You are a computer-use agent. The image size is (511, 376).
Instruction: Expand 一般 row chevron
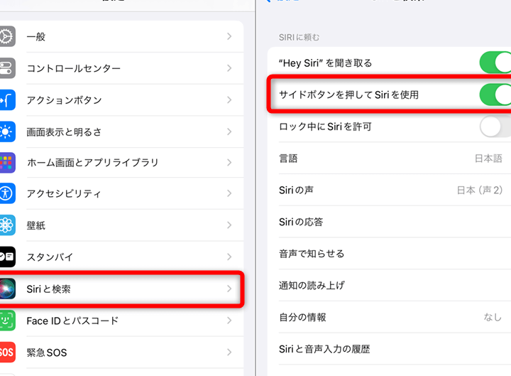click(x=229, y=36)
